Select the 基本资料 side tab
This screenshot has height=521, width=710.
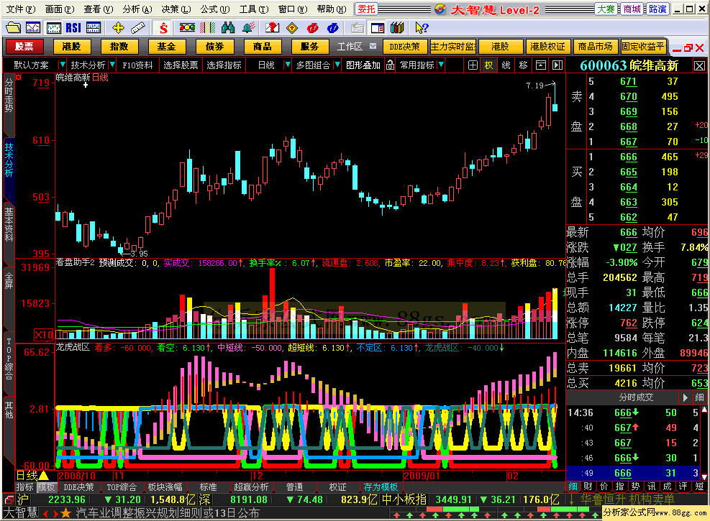[x=9, y=224]
